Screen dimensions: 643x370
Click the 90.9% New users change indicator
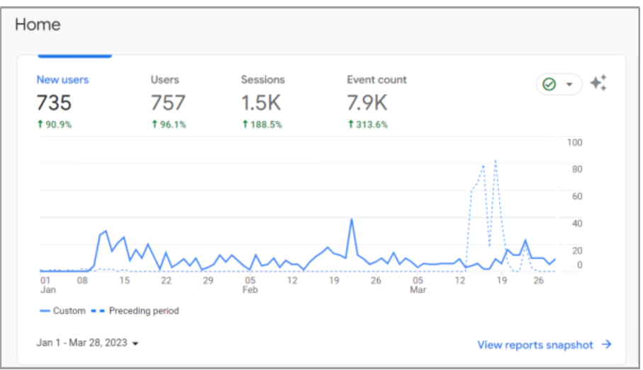54,125
